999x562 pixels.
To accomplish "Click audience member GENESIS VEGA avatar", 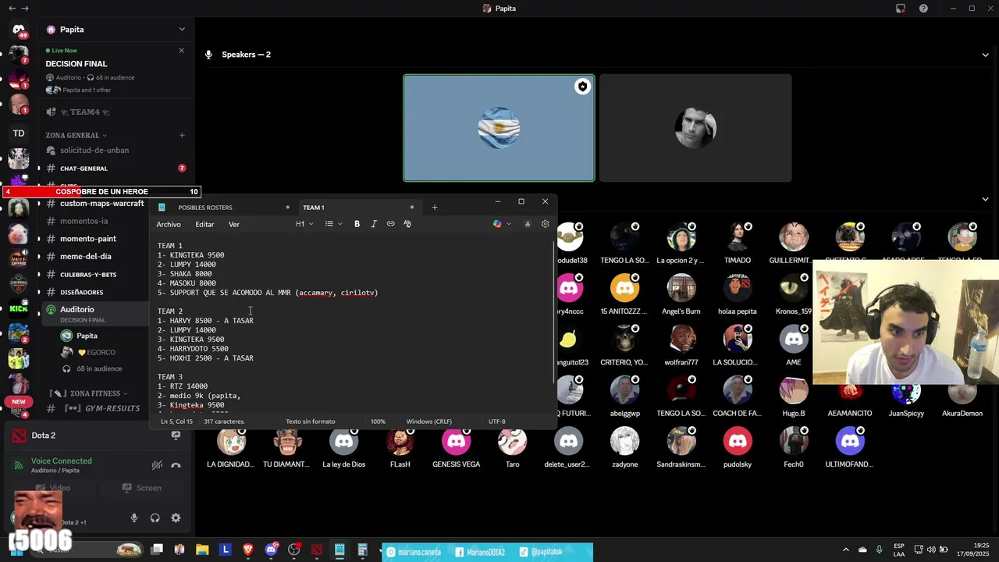I will coord(457,441).
